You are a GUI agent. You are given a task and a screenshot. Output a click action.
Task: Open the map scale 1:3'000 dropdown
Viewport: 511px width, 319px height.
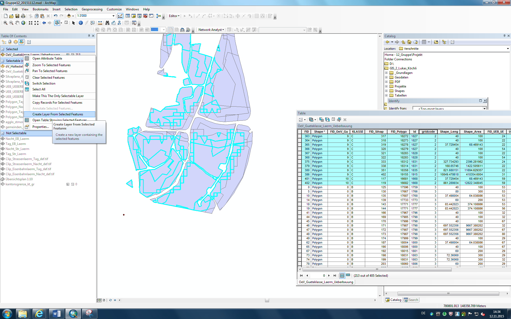(114, 16)
